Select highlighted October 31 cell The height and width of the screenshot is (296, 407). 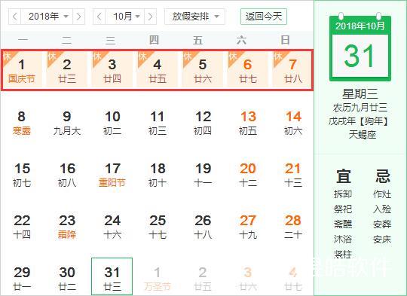(112, 276)
